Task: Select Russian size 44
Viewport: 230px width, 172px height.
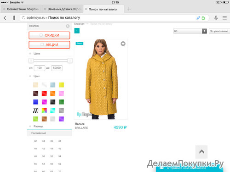Action: [x=52, y=149]
